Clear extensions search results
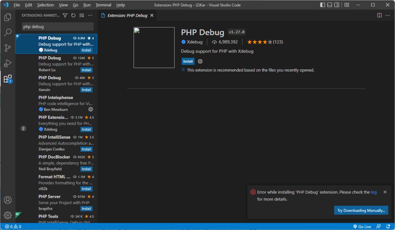Screen dimensions: 395x230 (82, 15)
